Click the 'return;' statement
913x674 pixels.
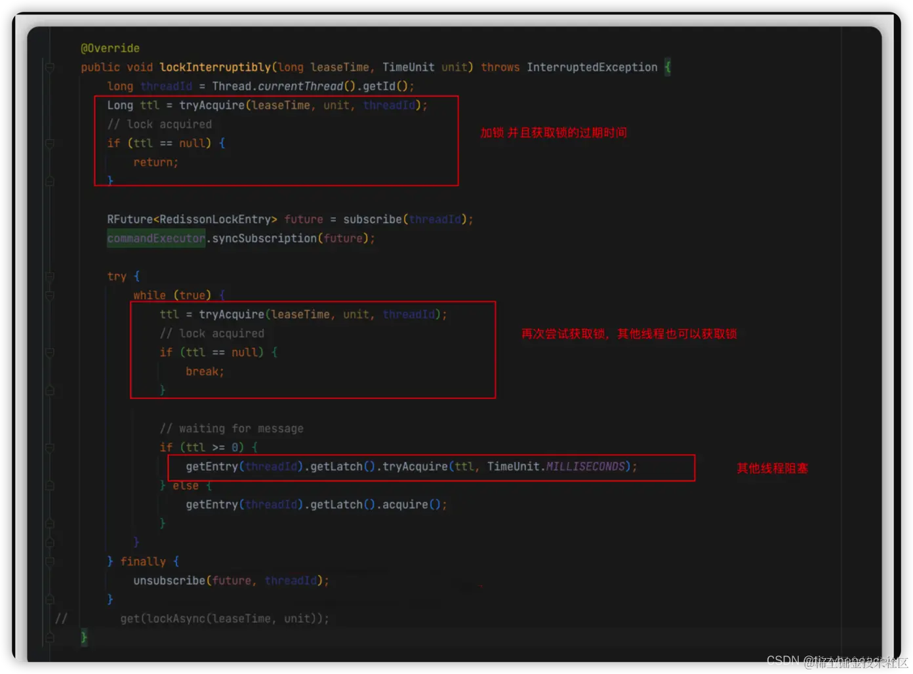156,162
